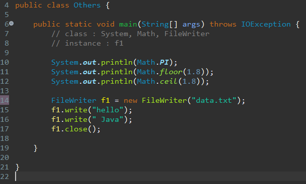
Task: Click closing brace on line 21
Action: 18,167
